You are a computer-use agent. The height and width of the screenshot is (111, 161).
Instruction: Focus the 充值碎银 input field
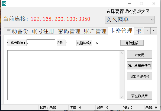pos(107,43)
